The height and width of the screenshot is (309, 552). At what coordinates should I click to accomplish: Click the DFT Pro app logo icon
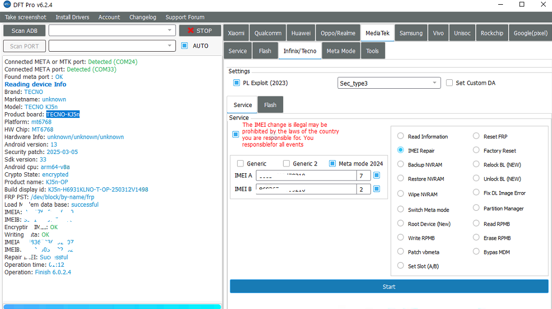[x=7, y=5]
